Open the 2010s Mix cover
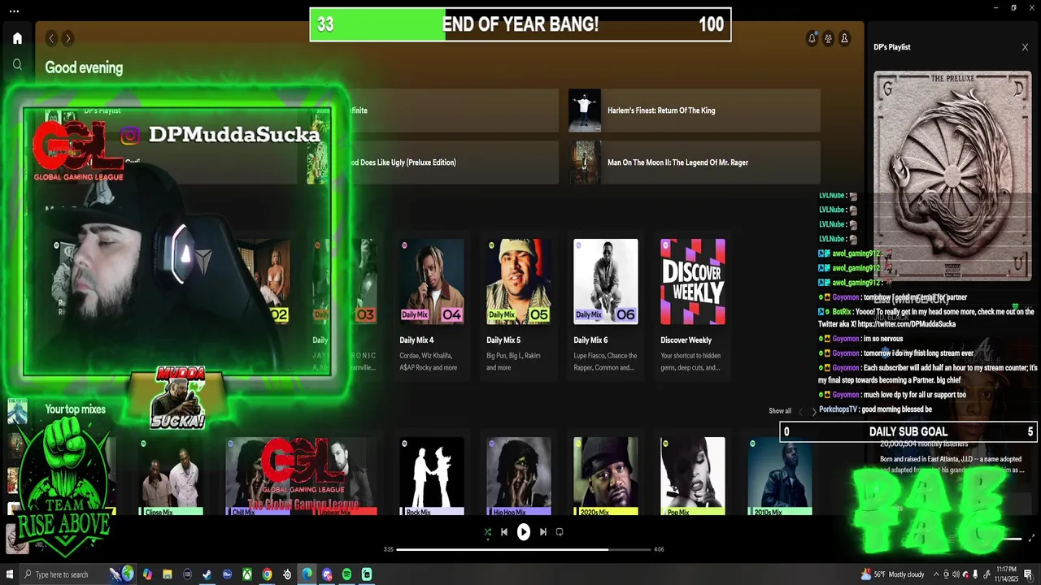This screenshot has width=1041, height=585. [x=780, y=476]
